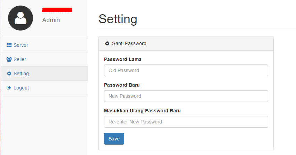This screenshot has height=155, width=296.
Task: Click the Server list icon in sidebar
Action: pyautogui.click(x=9, y=45)
